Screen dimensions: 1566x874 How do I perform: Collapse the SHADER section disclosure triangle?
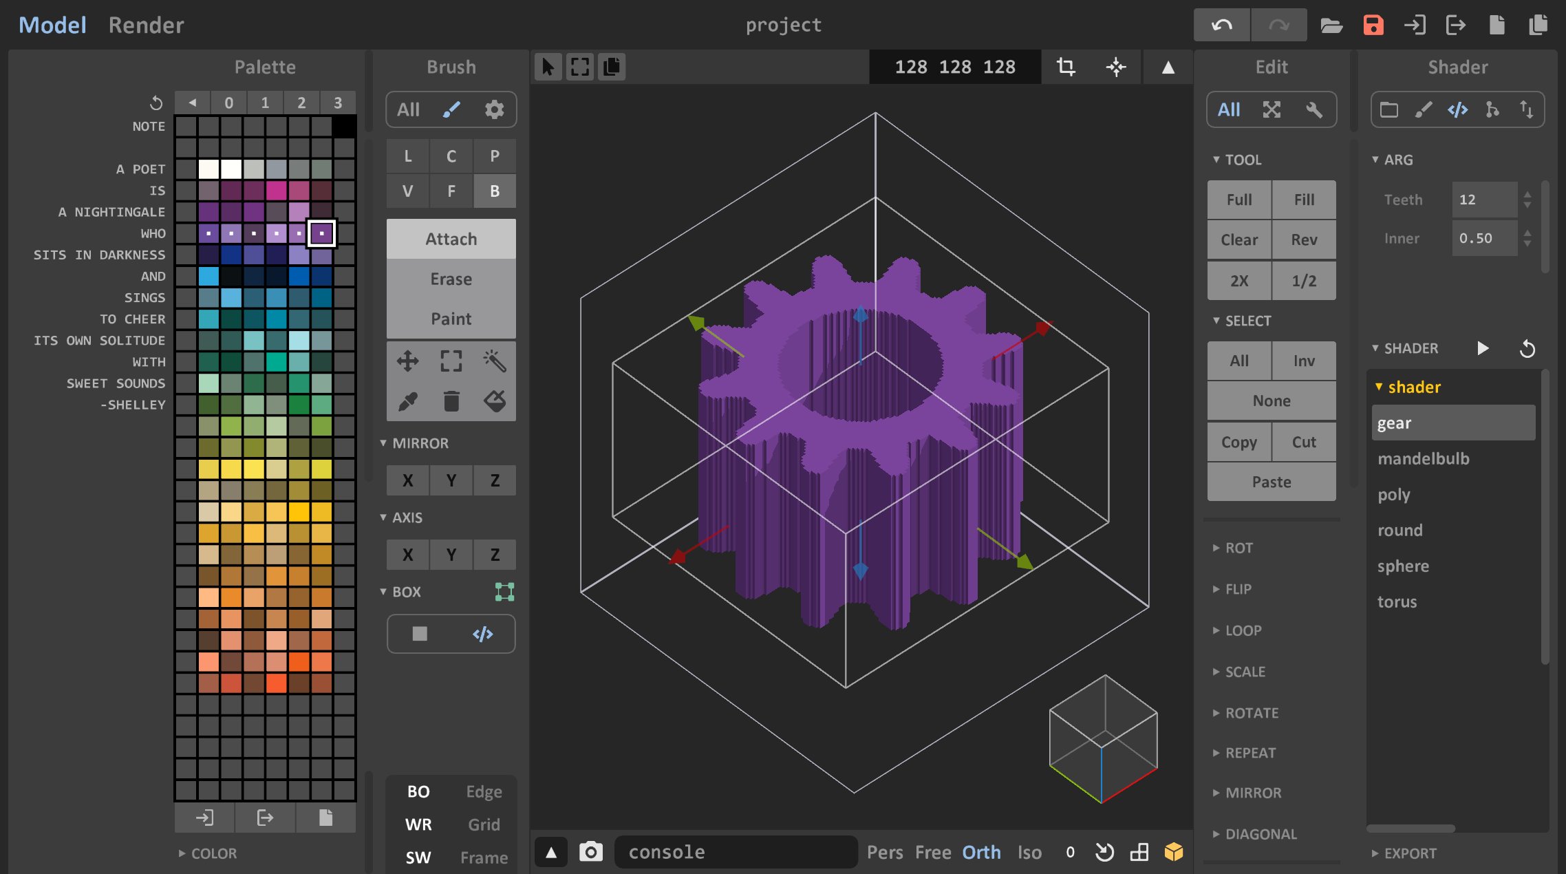(1375, 348)
